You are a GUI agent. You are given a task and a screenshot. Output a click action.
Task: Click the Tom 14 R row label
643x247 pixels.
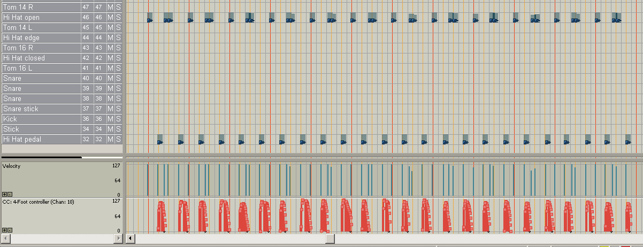point(40,7)
